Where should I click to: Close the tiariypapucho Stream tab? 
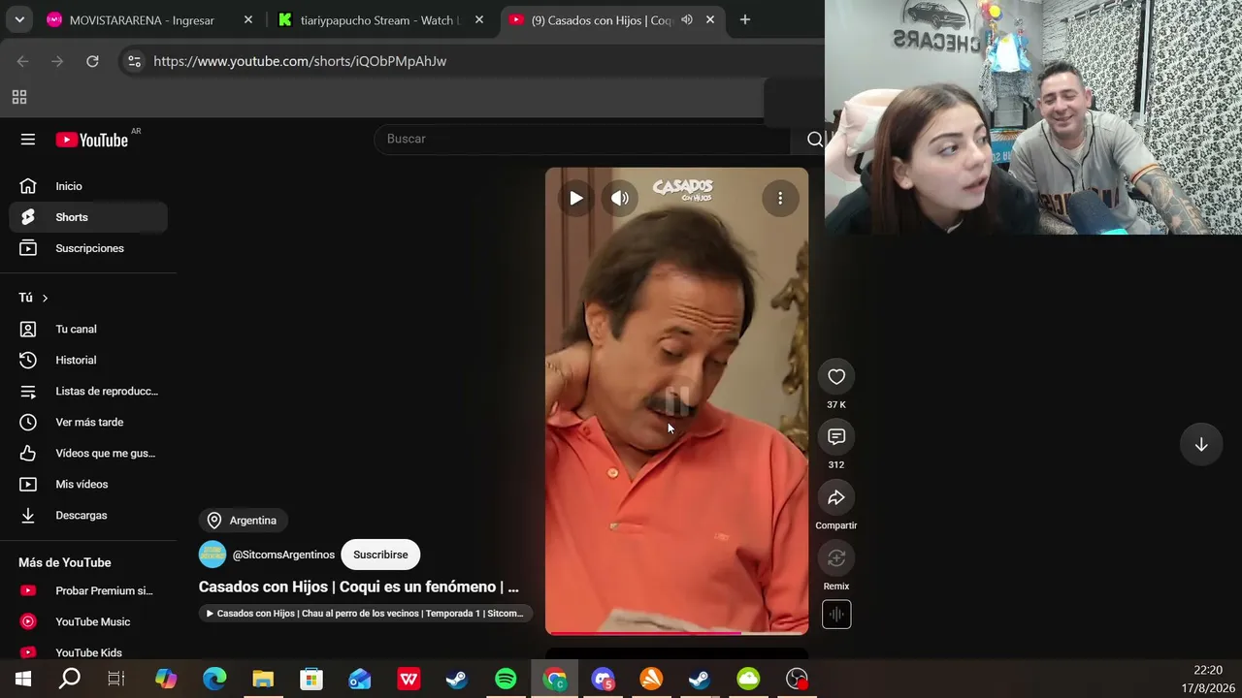[x=479, y=19]
